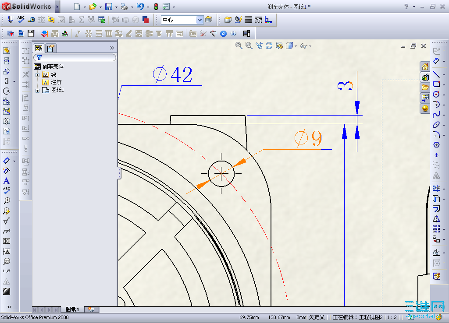The image size is (449, 323).
Task: Click the Rebuild traffic light icon
Action: point(156,7)
